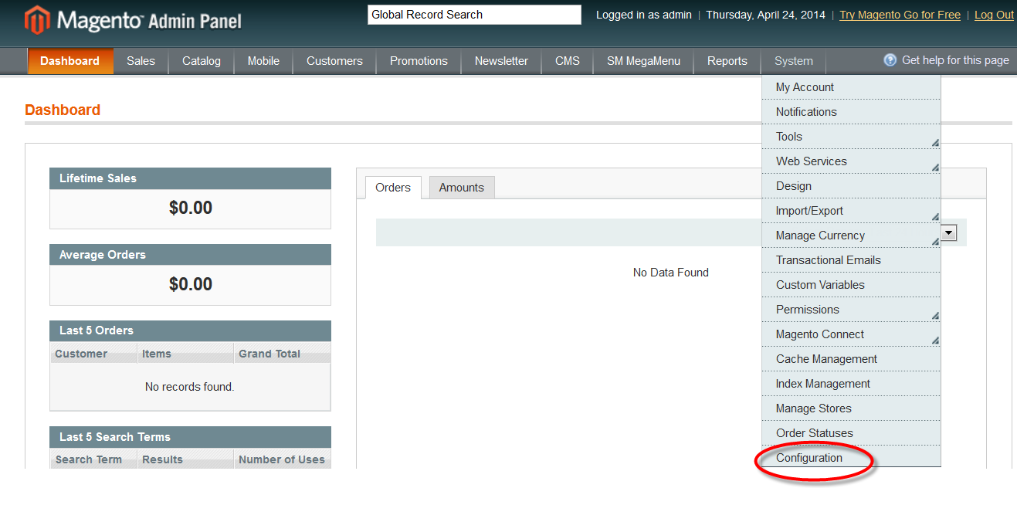This screenshot has width=1017, height=505.
Task: Click Get help for this page
Action: click(x=955, y=60)
